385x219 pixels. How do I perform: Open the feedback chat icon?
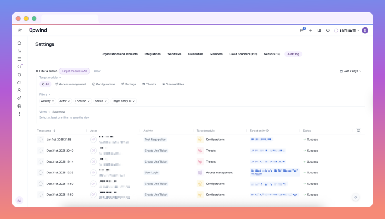click(327, 30)
